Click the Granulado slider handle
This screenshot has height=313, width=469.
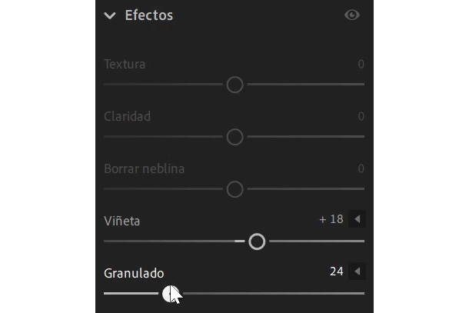click(171, 294)
